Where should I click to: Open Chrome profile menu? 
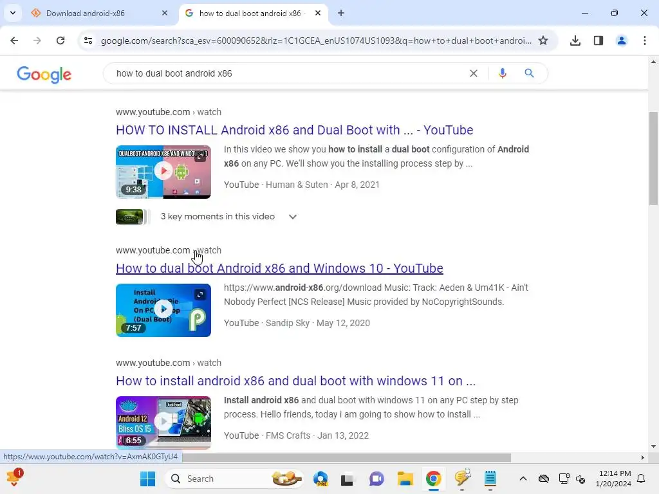coord(622,41)
